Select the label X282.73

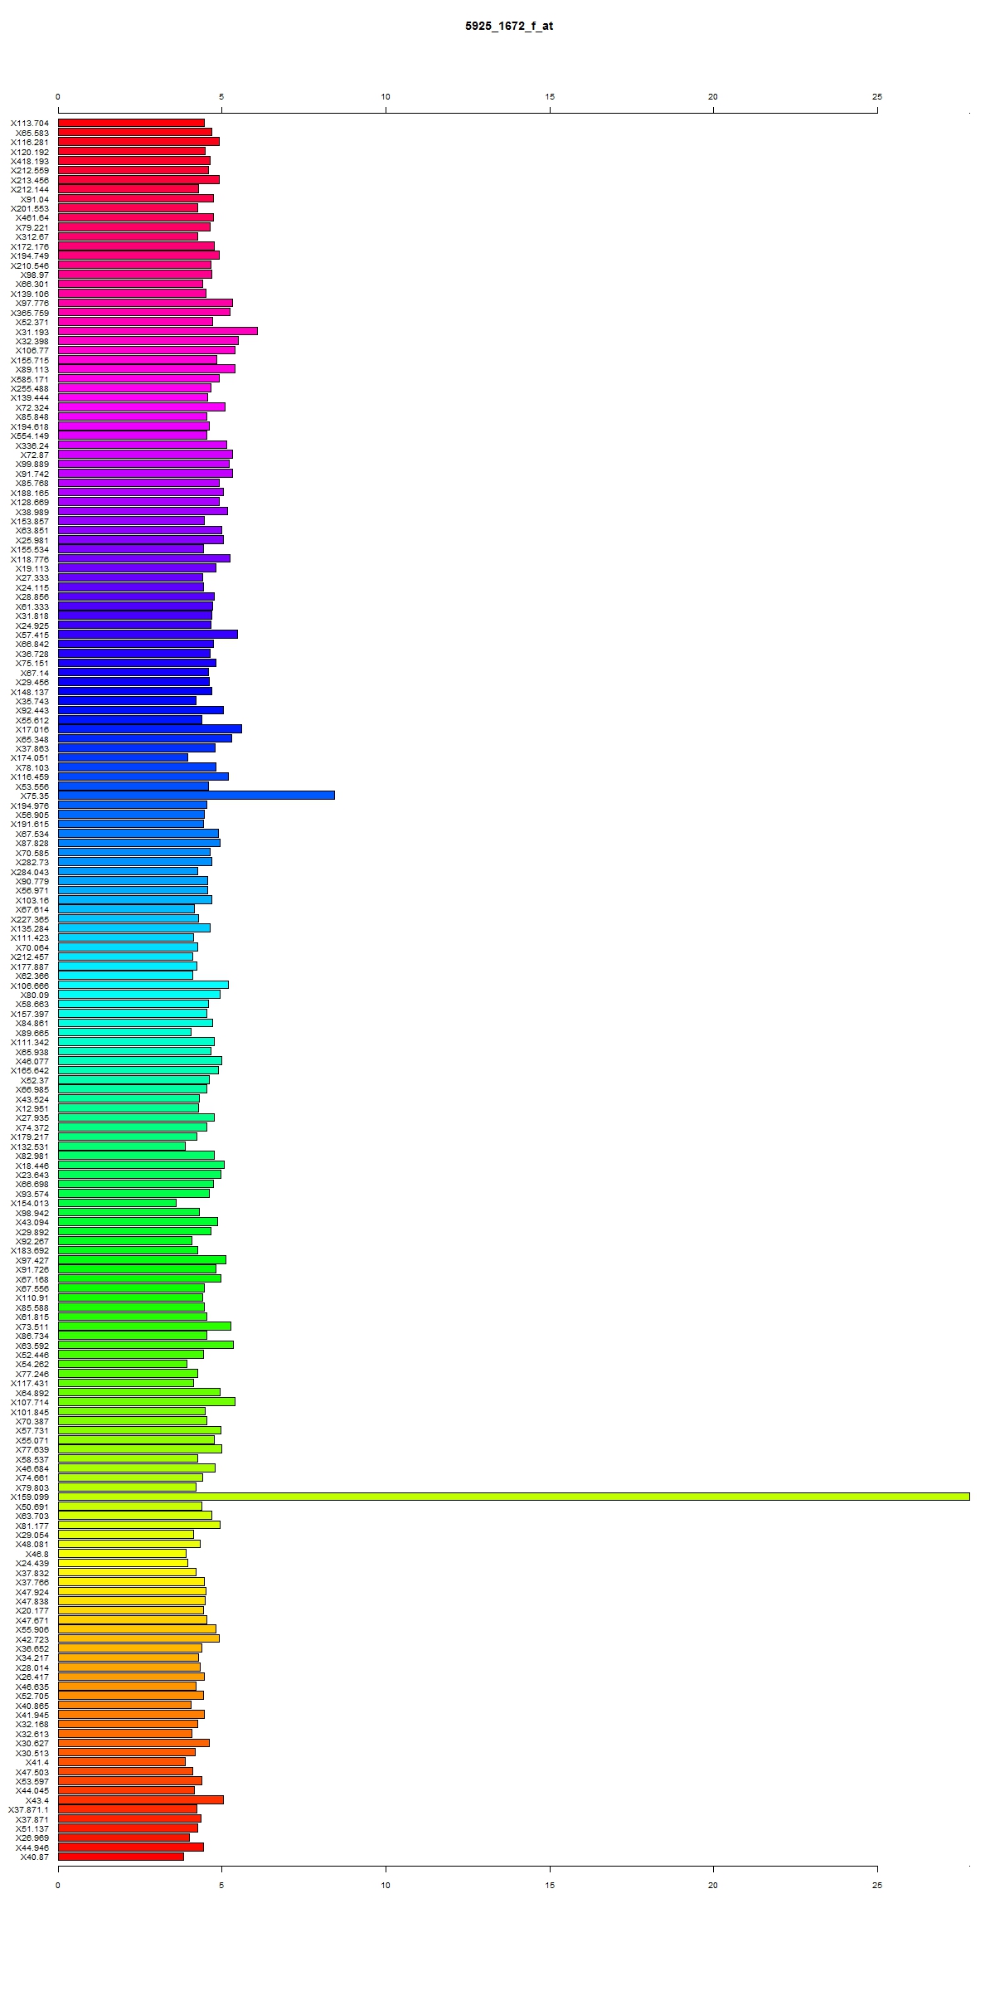(x=32, y=862)
